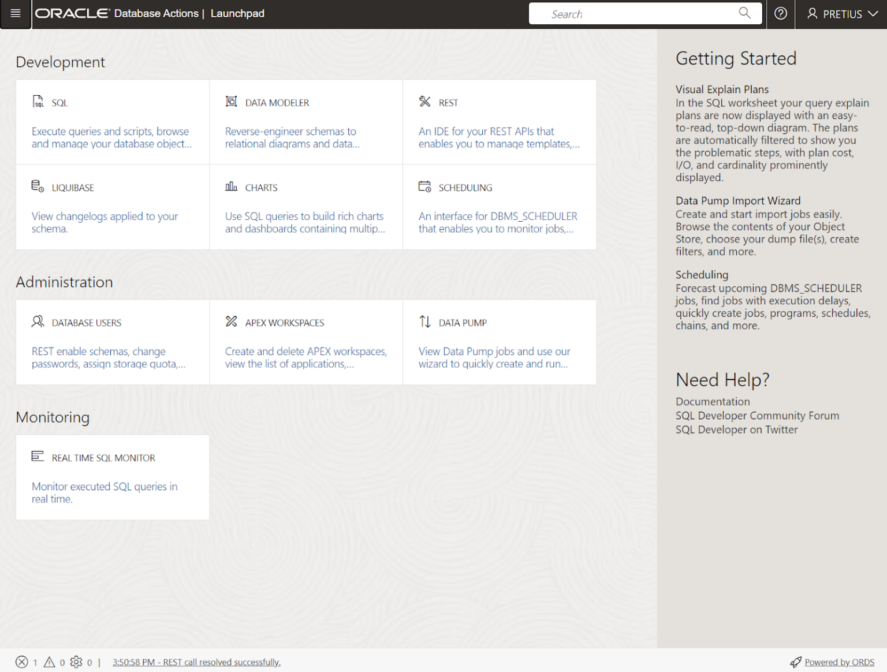Open the SCHEDULING card title

(465, 188)
